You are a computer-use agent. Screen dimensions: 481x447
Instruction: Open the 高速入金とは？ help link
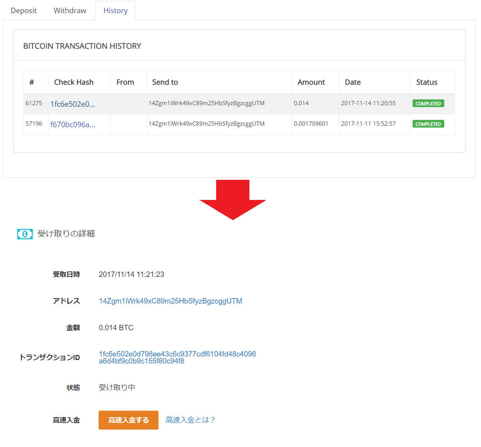click(190, 420)
